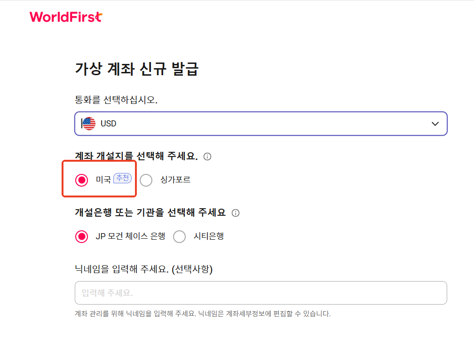Choose the 시티은행 radio button

click(179, 236)
